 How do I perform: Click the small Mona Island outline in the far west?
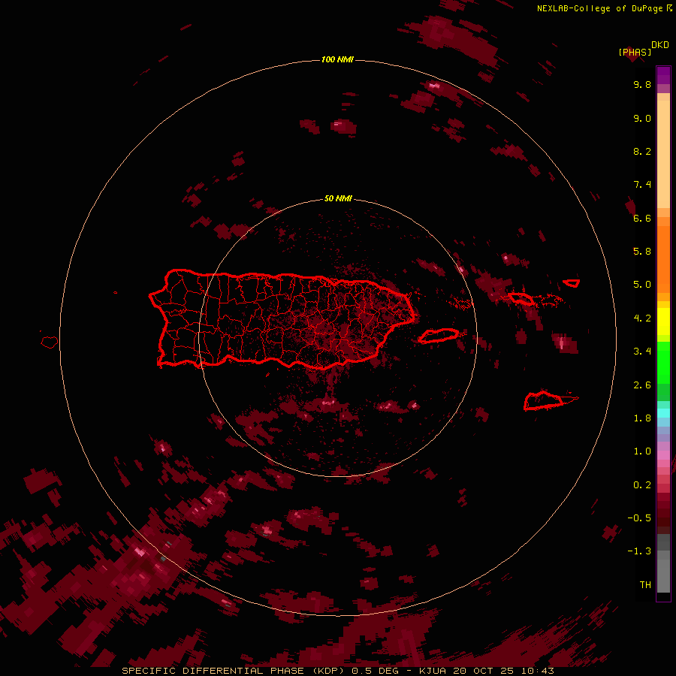(50, 343)
